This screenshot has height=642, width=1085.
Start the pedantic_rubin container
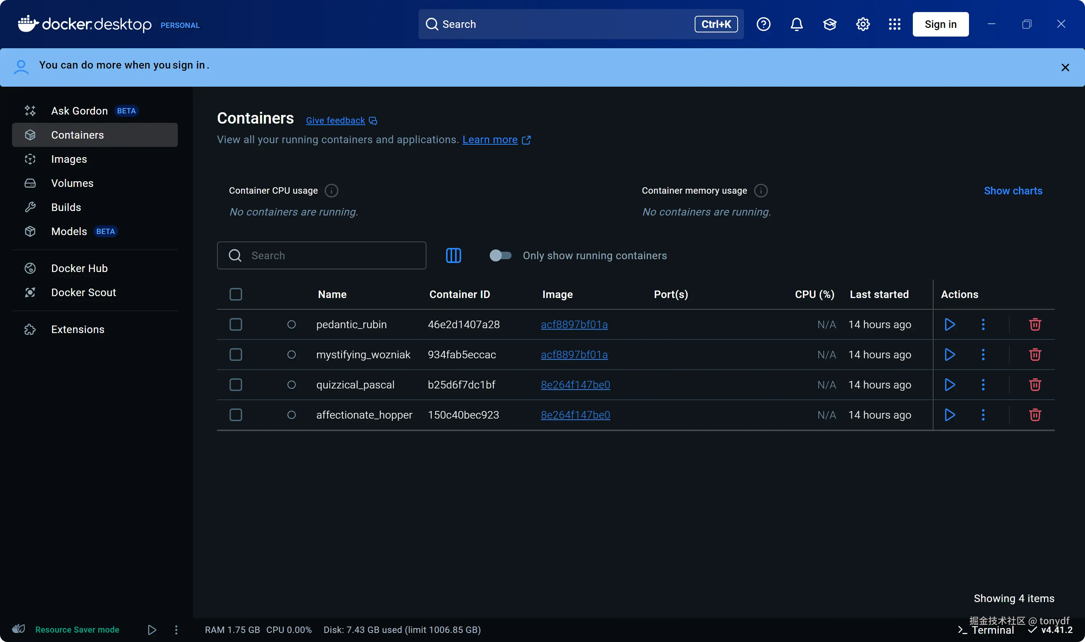pyautogui.click(x=949, y=324)
